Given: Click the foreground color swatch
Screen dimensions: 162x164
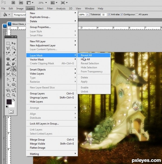Looking at the screenshot, I should coord(9,102).
